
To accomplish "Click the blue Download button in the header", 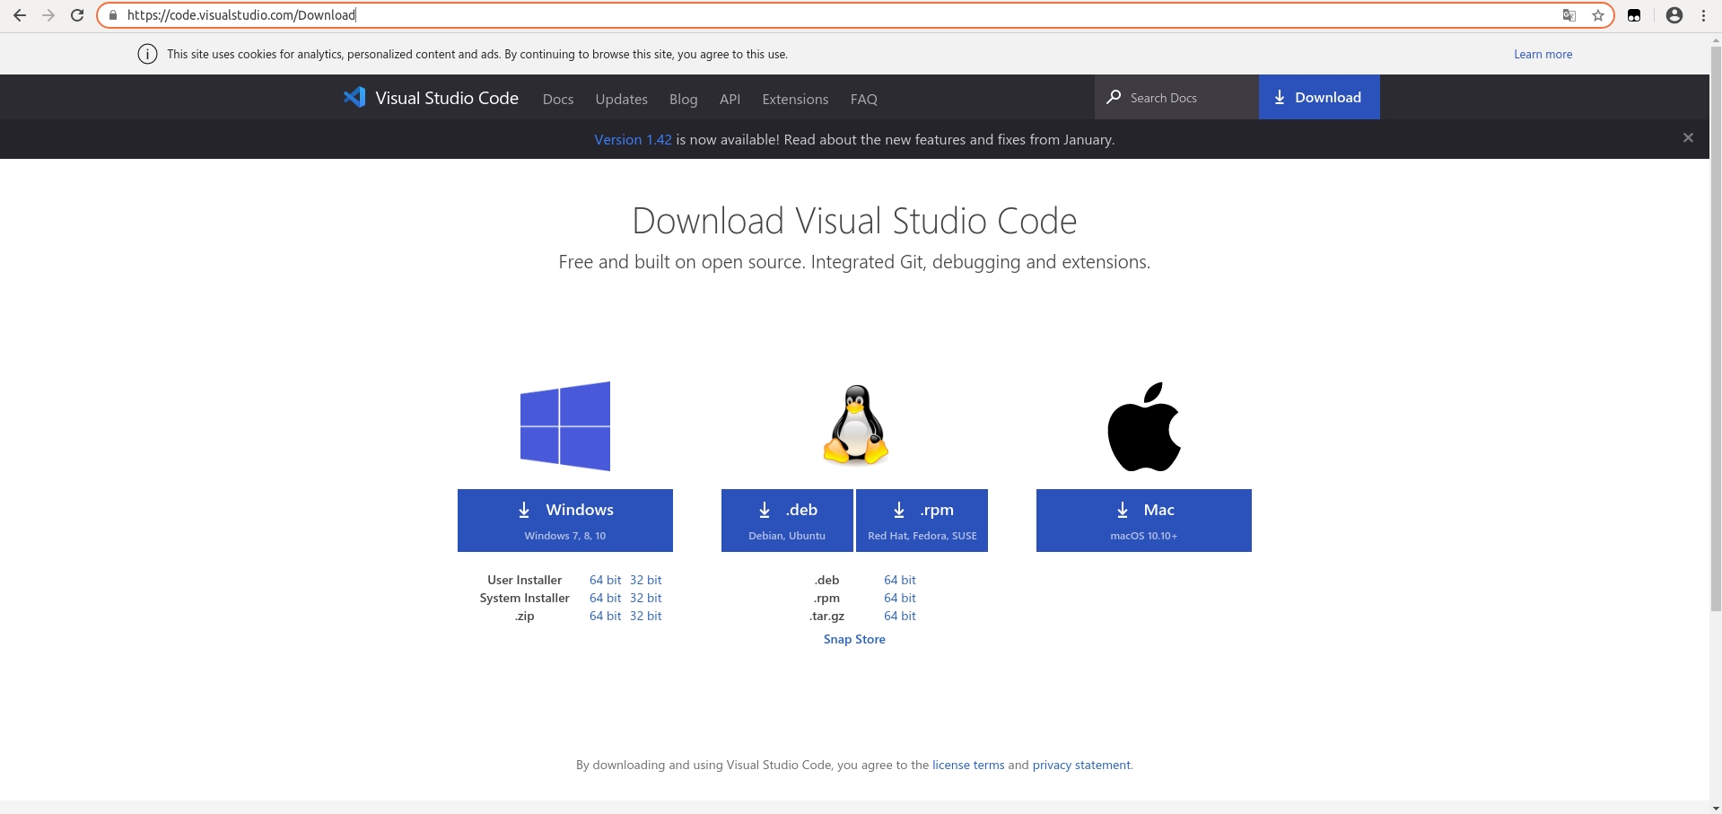I will [x=1318, y=97].
